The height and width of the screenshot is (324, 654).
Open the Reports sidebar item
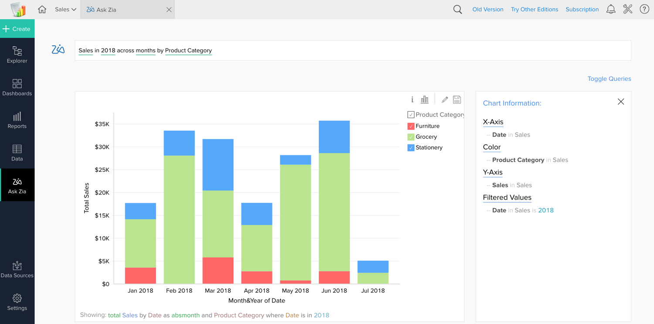17,120
